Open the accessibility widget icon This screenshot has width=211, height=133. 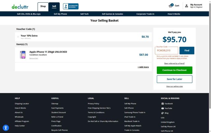pyautogui.click(x=6, y=128)
